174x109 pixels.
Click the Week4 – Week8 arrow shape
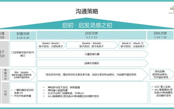(92, 45)
